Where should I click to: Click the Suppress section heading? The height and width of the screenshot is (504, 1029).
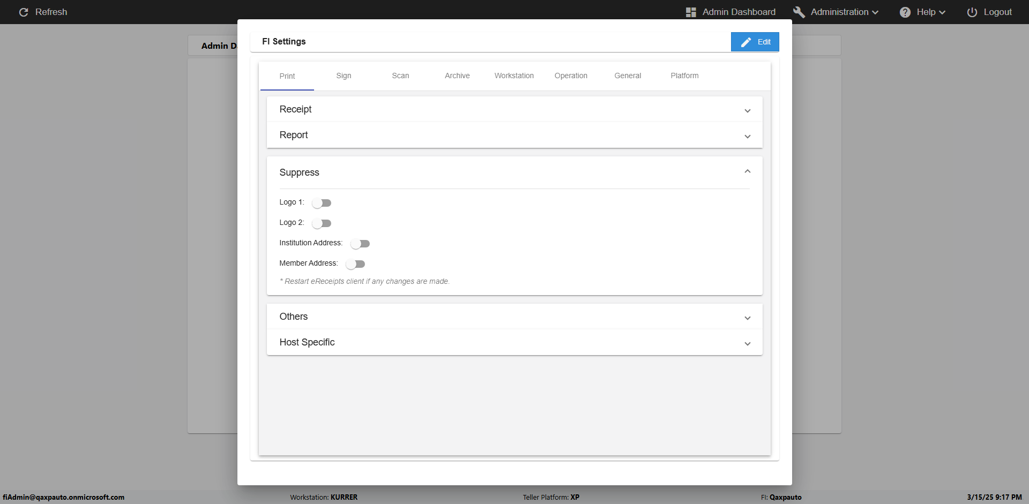click(299, 172)
